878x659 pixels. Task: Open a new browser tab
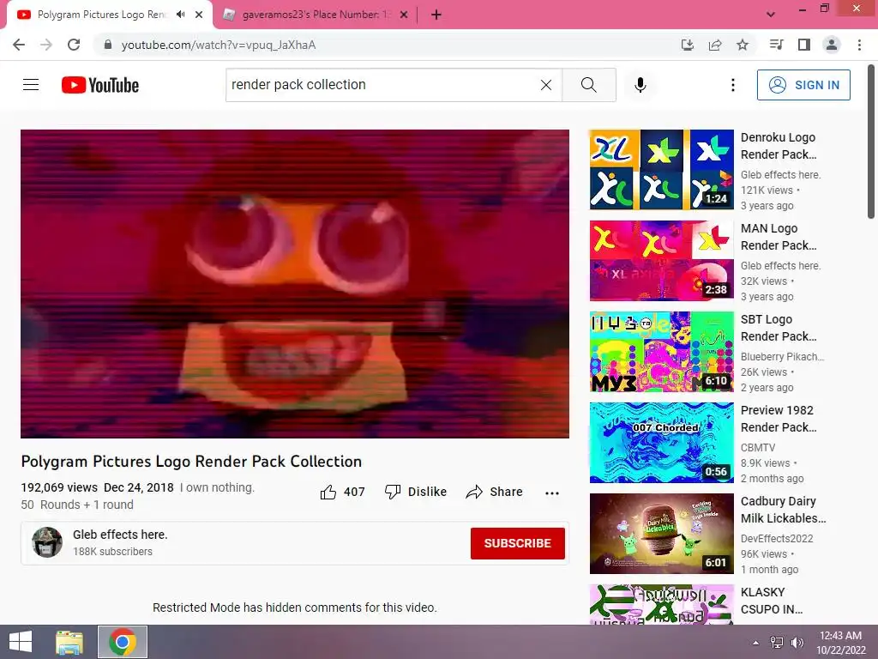436,15
